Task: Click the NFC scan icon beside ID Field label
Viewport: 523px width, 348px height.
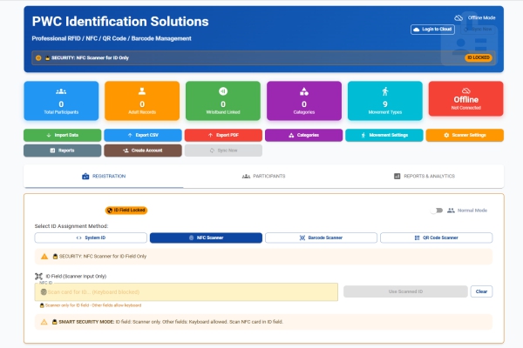Action: coord(38,277)
